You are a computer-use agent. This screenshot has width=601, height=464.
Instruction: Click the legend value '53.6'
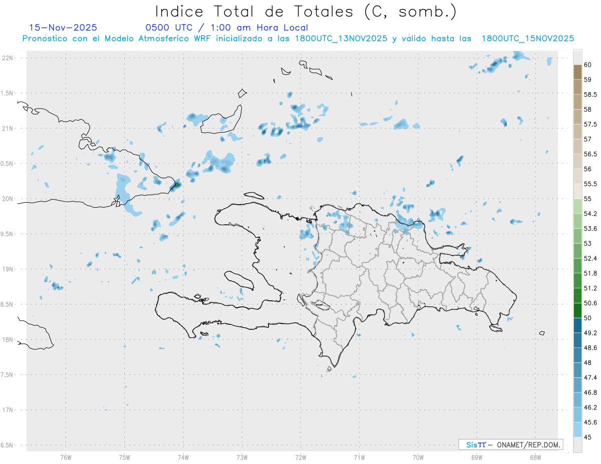590,229
